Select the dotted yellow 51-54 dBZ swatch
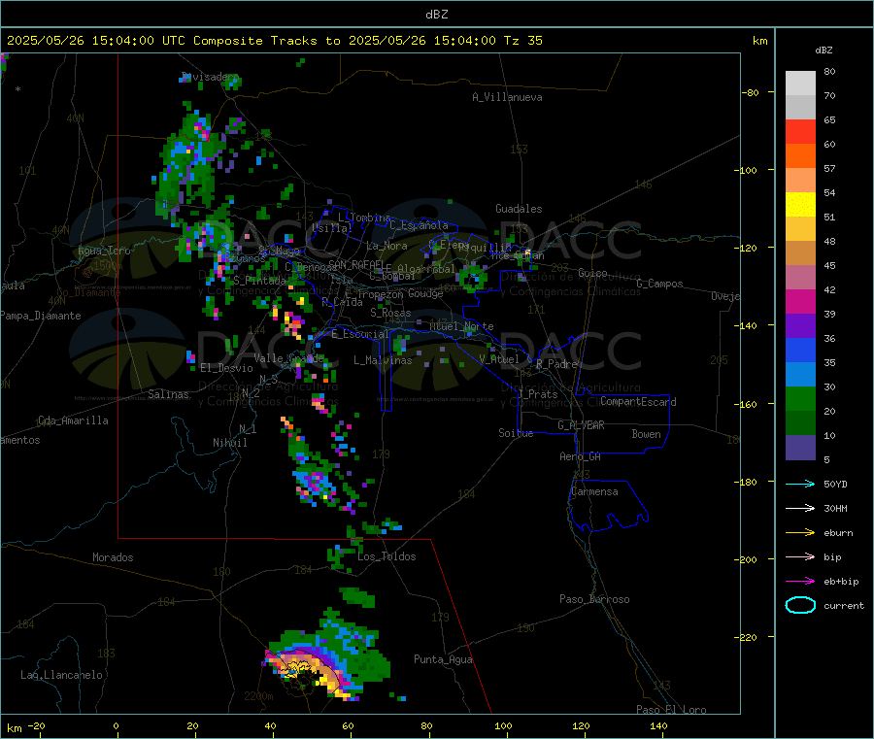874x739 pixels. tap(800, 205)
